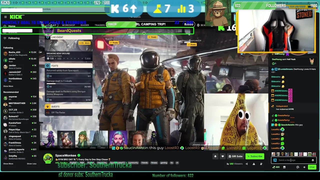Open OnlyRiq Battlefield REDSEC channel
320x180 pixels.
coord(20,157)
